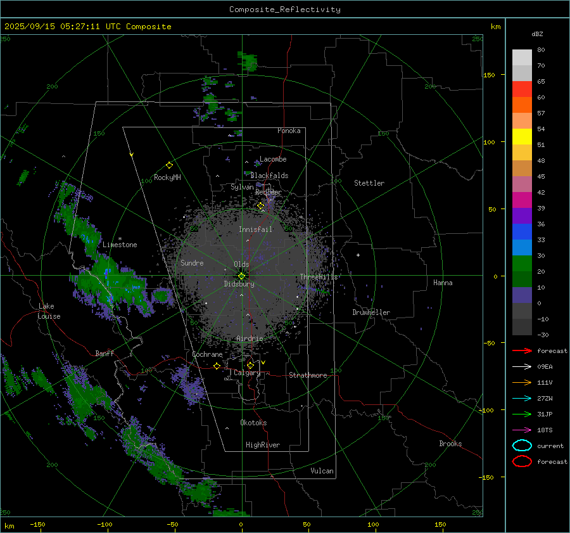Click the asterisk marker above Limestone
Viewport: 570px width, 533px height.
pyautogui.click(x=120, y=239)
